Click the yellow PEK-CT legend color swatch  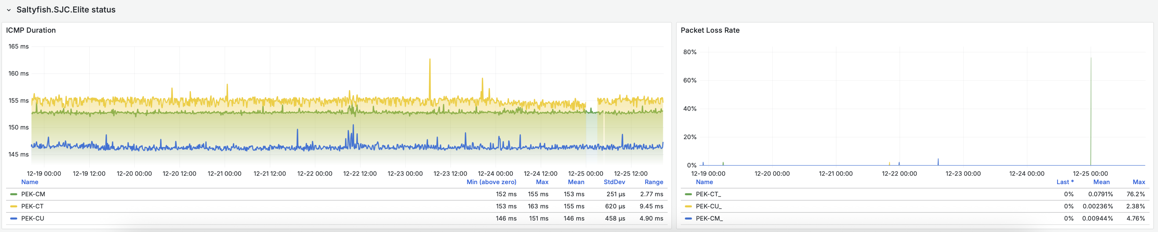pos(14,206)
